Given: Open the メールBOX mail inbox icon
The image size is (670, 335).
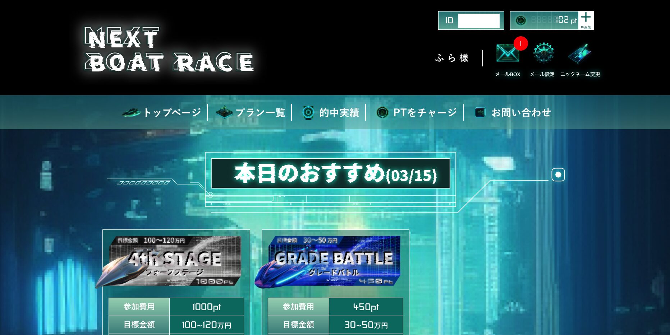Looking at the screenshot, I should click(x=507, y=53).
